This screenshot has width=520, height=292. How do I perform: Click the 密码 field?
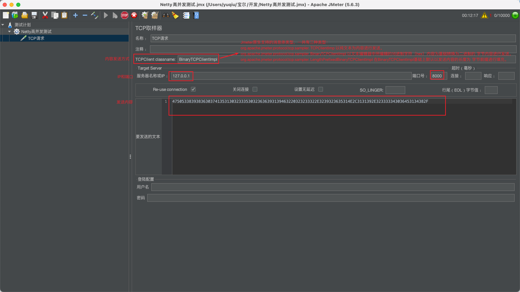tap(331, 198)
